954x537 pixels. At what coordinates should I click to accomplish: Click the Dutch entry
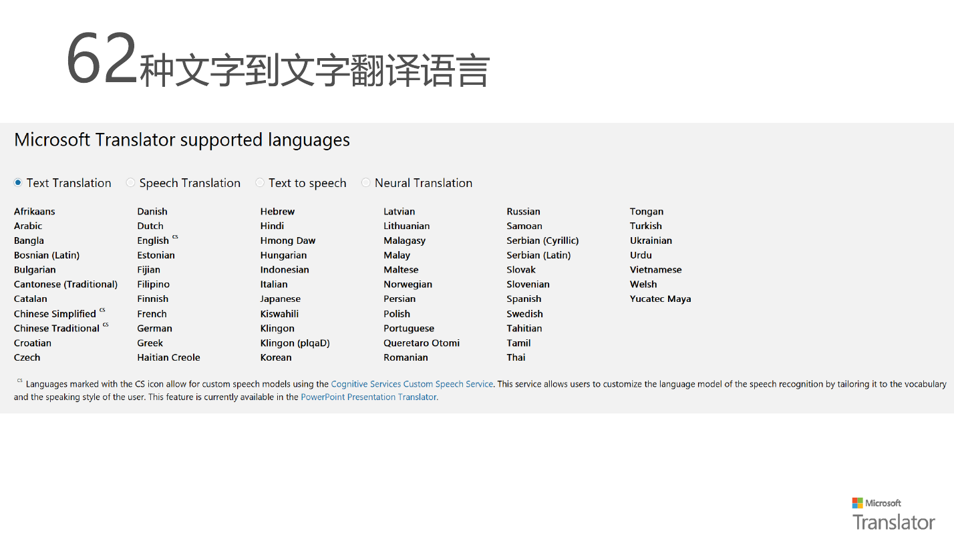pos(150,226)
